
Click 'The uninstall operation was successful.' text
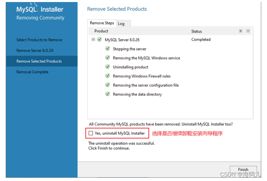pos(121,143)
